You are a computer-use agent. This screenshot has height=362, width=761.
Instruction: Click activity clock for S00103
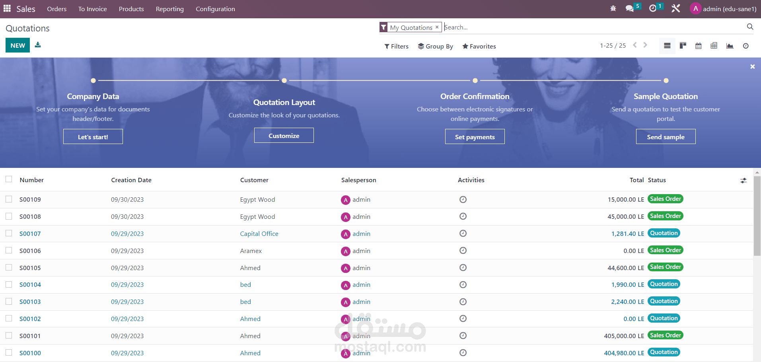click(463, 302)
